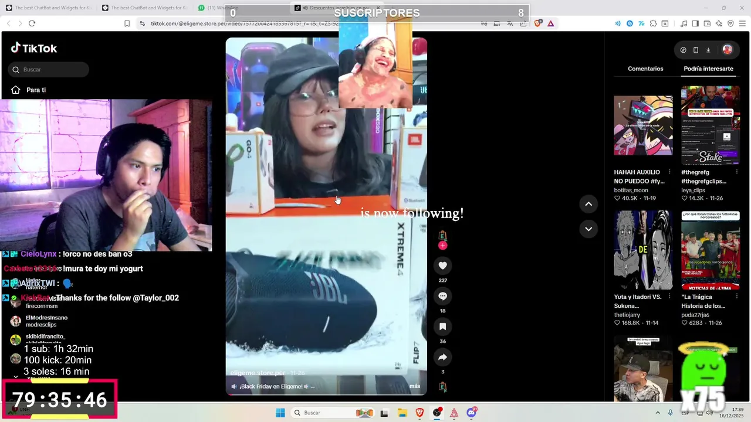This screenshot has height=422, width=751.
Task: Show hidden system tray icons
Action: point(657,413)
